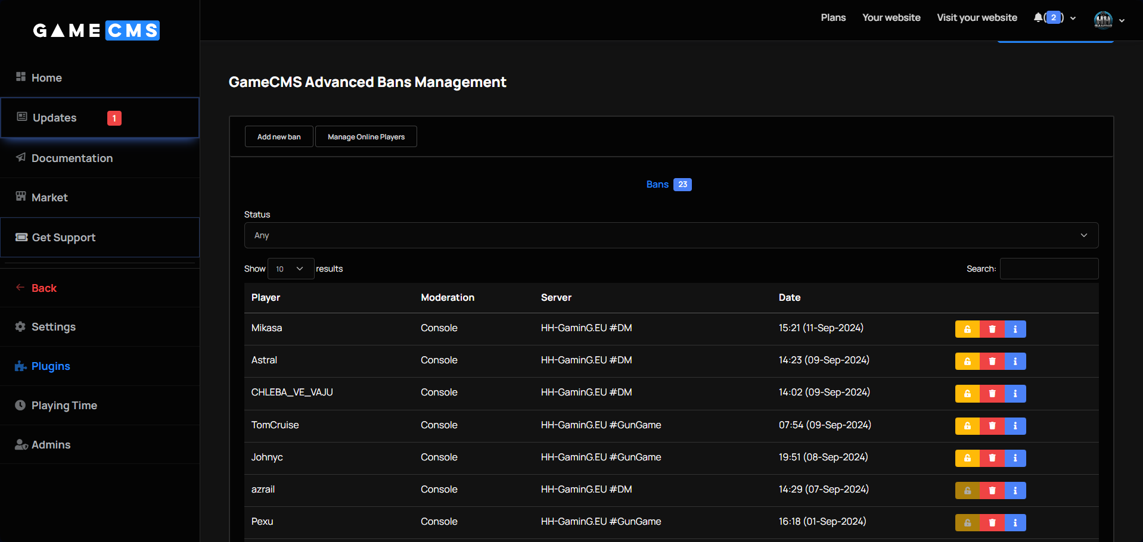Screen dimensions: 1143x542
Task: Navigate to Documentation from the sidebar
Action: (72, 158)
